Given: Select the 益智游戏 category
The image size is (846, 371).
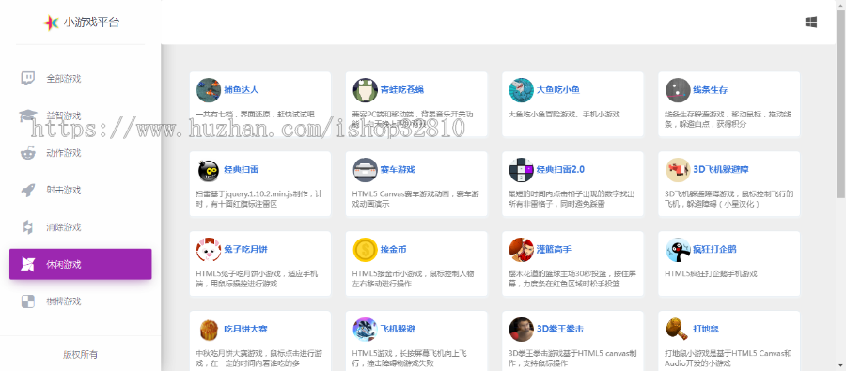Looking at the screenshot, I should click(x=81, y=116).
